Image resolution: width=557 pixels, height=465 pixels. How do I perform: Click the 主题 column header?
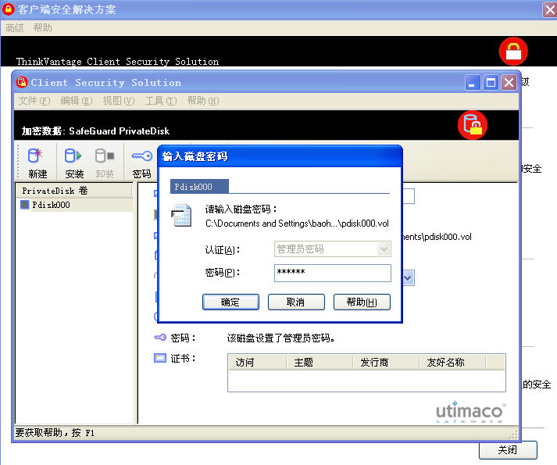click(x=320, y=363)
